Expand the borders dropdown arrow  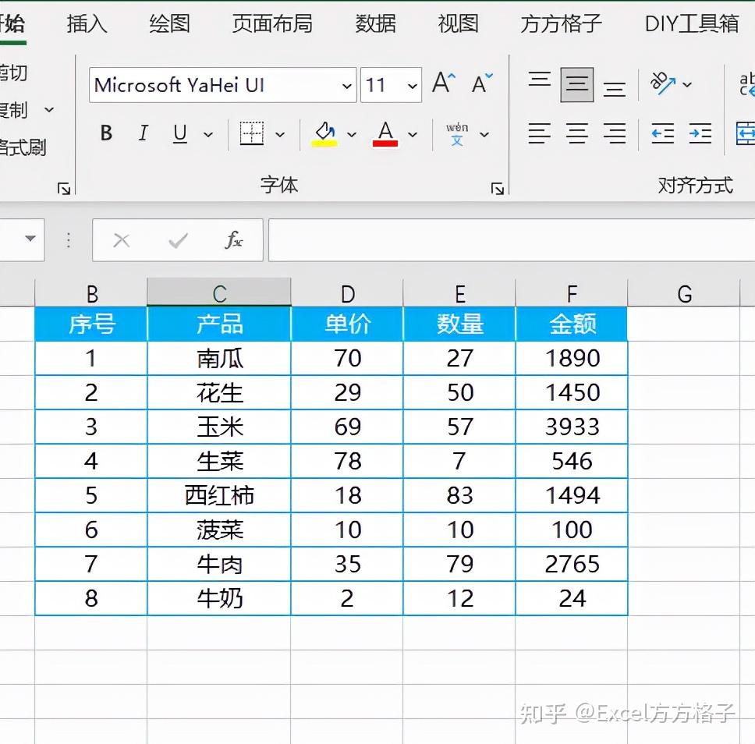280,134
